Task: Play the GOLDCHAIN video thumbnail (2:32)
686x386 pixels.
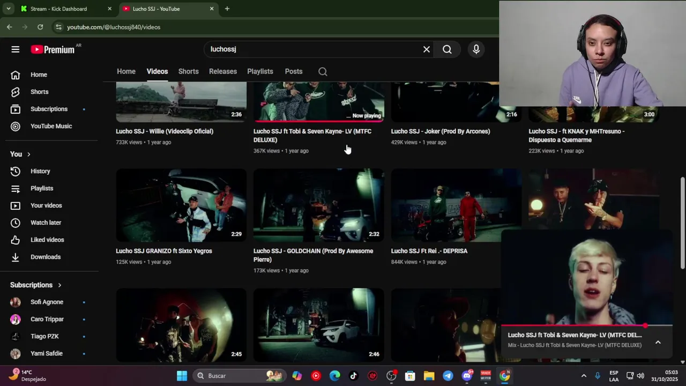Action: click(x=319, y=205)
